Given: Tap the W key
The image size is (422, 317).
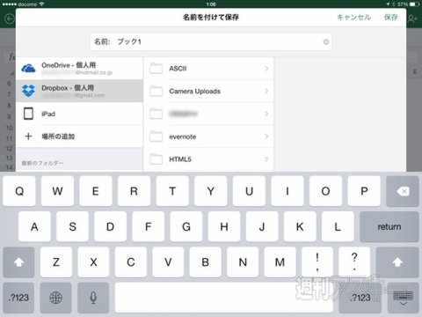Looking at the screenshot, I should tap(57, 191).
